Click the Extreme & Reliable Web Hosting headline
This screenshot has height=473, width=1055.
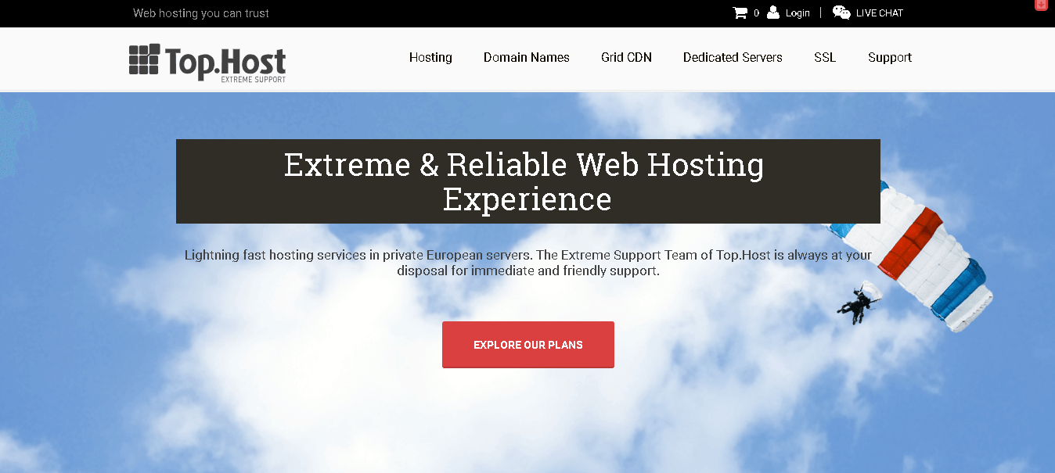click(527, 181)
